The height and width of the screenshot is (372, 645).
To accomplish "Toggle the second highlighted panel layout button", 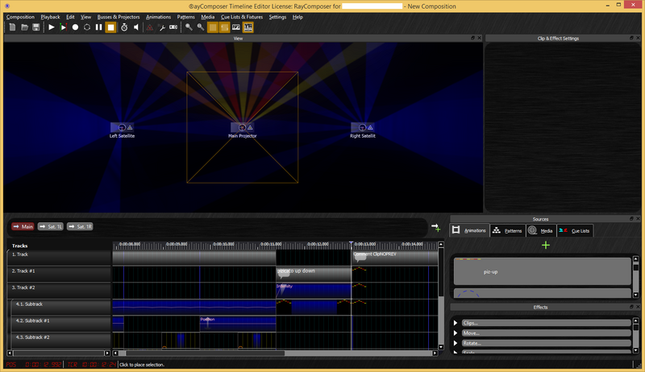I will click(x=225, y=27).
